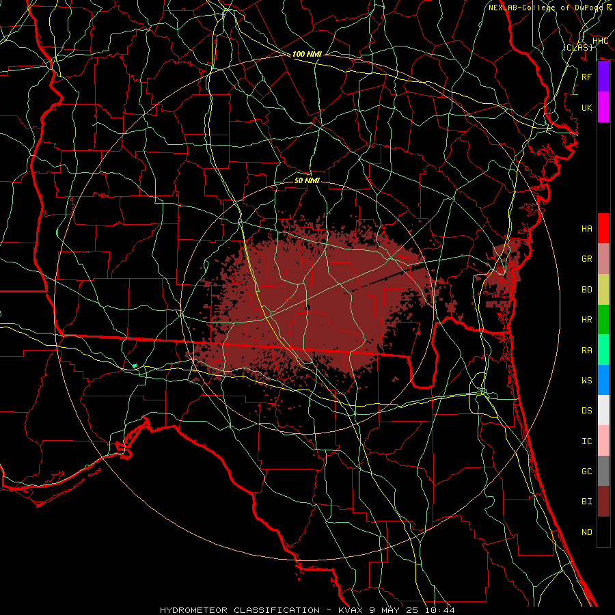Click the "RF" legend label
Image resolution: width=615 pixels, height=615 pixels.
pos(587,77)
